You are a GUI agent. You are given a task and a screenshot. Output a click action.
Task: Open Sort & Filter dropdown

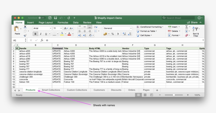point(196,32)
